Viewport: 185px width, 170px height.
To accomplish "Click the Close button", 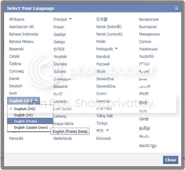I will pos(171,160).
